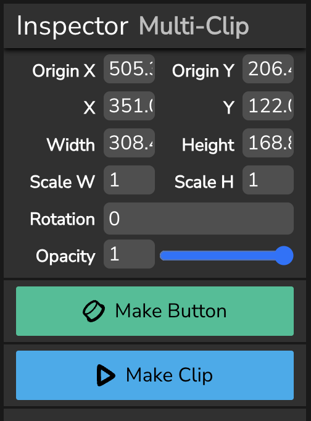Screen dimensions: 311x421
Task: Click the Inspector panel title
Action: (x=73, y=26)
